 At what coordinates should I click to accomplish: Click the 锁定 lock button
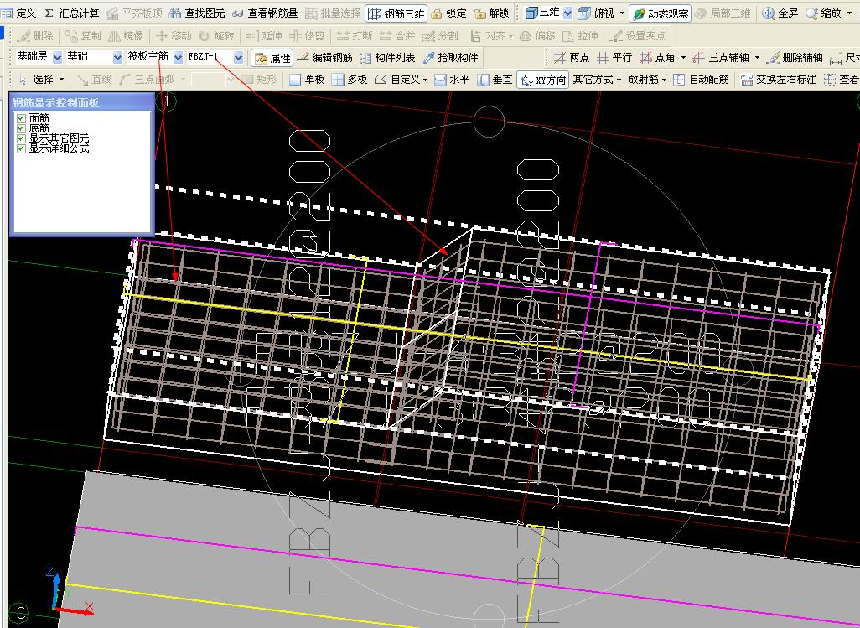tap(448, 13)
